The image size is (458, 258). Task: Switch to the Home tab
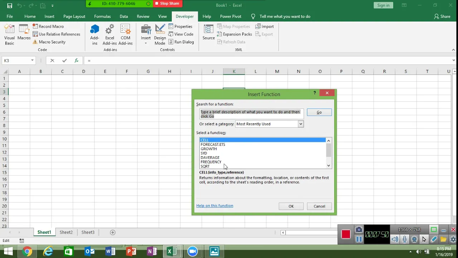(30, 16)
